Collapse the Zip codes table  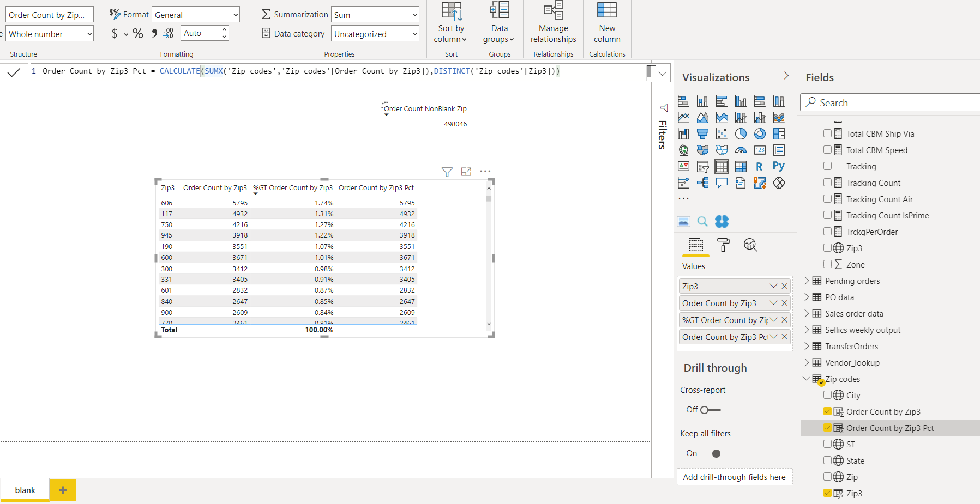pyautogui.click(x=807, y=379)
